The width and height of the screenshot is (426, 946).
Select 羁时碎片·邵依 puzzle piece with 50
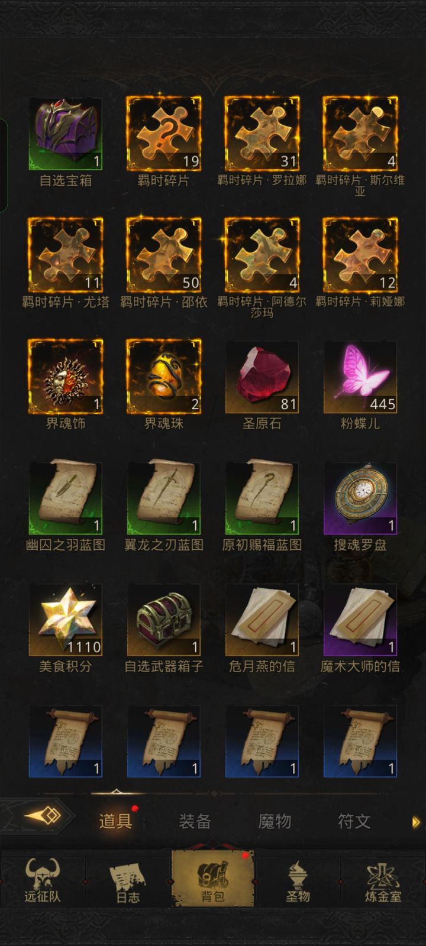point(164,255)
